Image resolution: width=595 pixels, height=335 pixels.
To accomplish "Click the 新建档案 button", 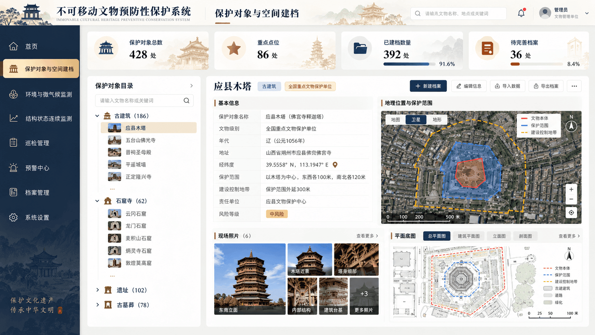I will (428, 86).
